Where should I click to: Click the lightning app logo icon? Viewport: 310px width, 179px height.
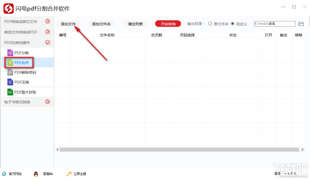[x=8, y=8]
